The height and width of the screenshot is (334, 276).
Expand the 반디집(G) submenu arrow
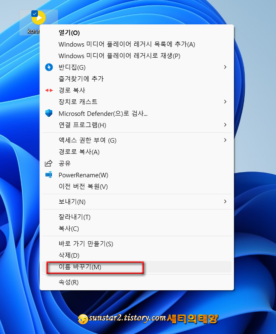[225, 67]
